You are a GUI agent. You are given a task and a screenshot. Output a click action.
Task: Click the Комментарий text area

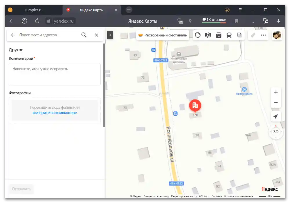pos(55,74)
